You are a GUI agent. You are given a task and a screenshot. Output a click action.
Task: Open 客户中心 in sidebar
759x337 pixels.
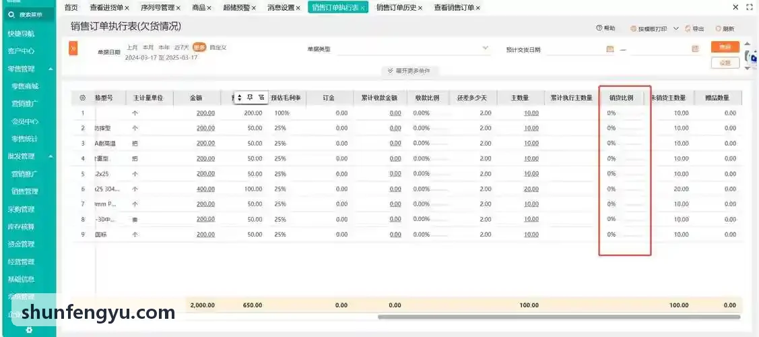(22, 51)
